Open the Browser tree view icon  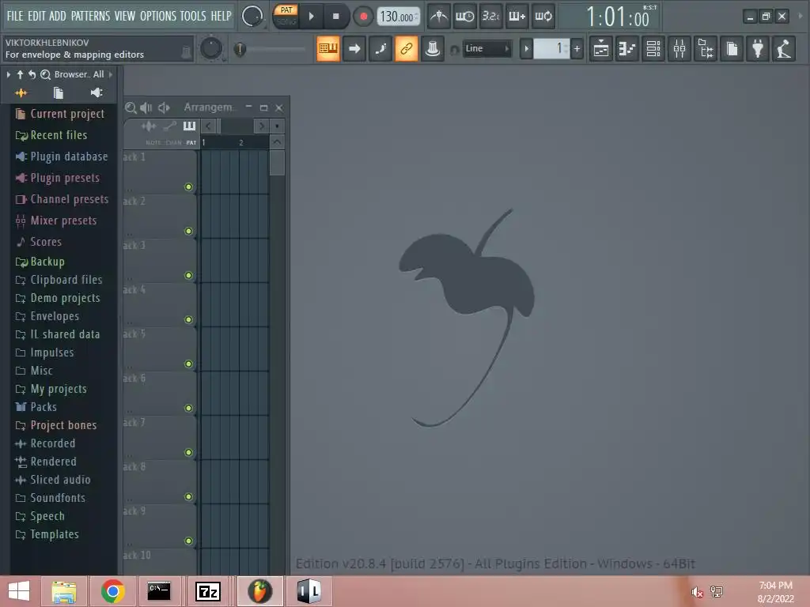706,49
